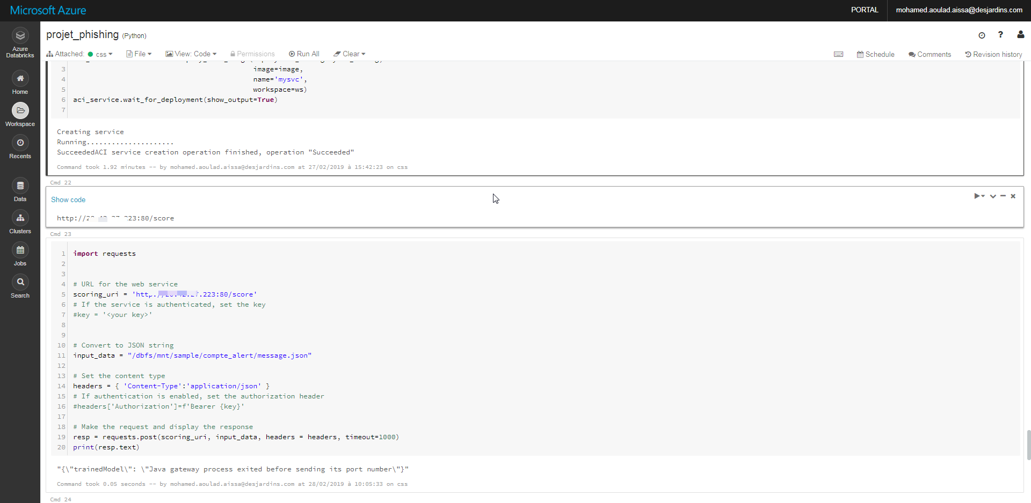This screenshot has width=1031, height=503.
Task: Open the Clusters panel
Action: [x=20, y=221]
